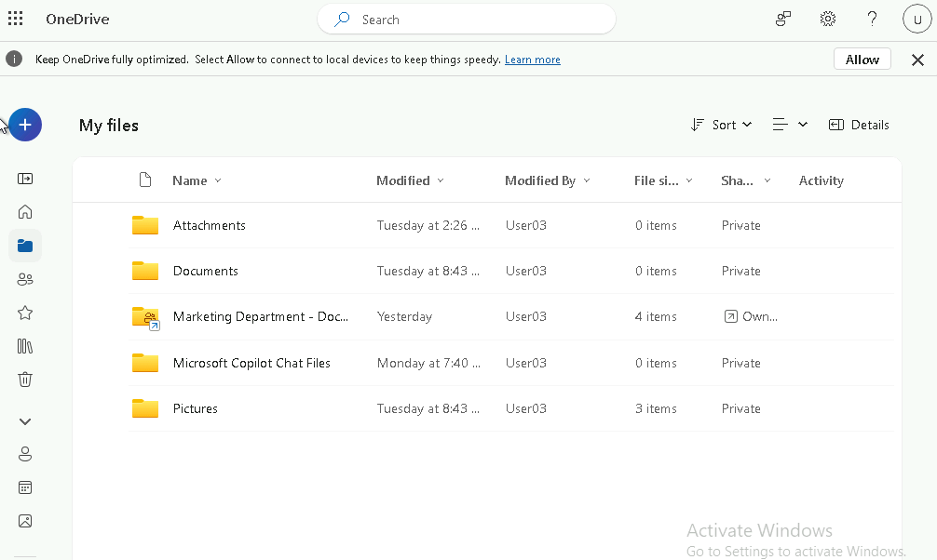Click Allow in the notification banner
Image resolution: width=937 pixels, height=560 pixels.
(862, 60)
